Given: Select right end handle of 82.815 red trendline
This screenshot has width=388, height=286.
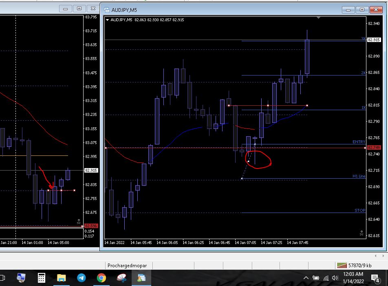Looking at the screenshot, I should [307, 106].
